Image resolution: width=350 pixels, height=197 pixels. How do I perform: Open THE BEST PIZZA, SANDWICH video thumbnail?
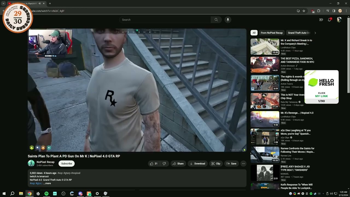coord(265,65)
